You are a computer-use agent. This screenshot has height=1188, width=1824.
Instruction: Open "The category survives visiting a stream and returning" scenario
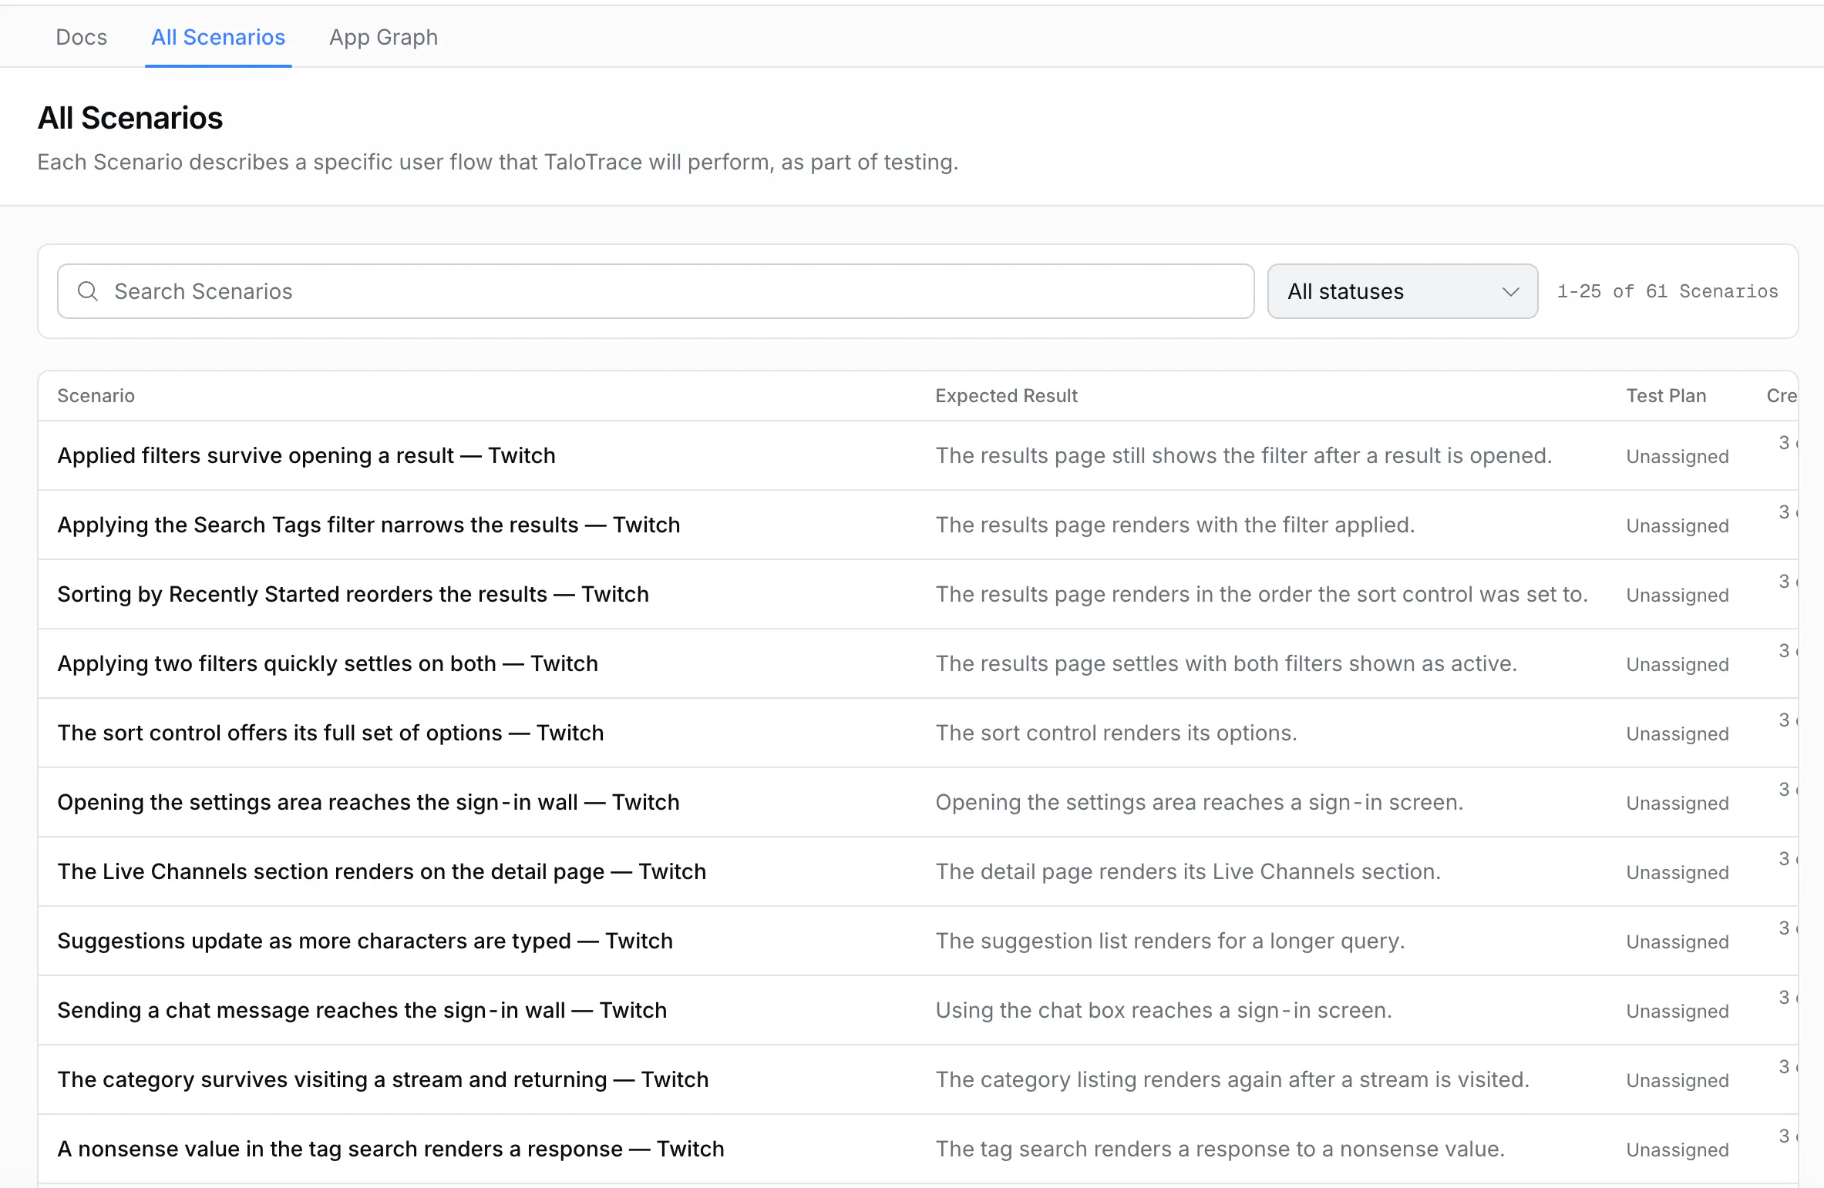[x=383, y=1079]
